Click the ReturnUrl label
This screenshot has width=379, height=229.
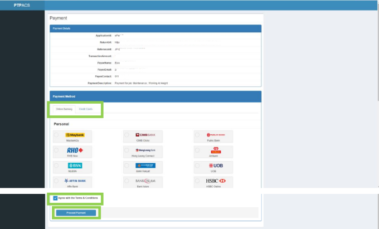pos(106,42)
